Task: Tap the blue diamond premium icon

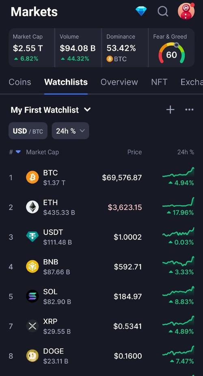Action: [141, 11]
